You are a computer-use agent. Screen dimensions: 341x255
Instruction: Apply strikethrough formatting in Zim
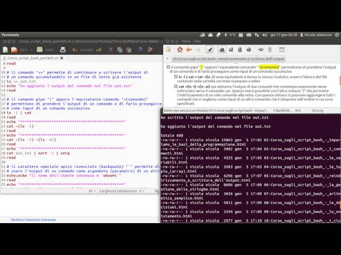249,49
